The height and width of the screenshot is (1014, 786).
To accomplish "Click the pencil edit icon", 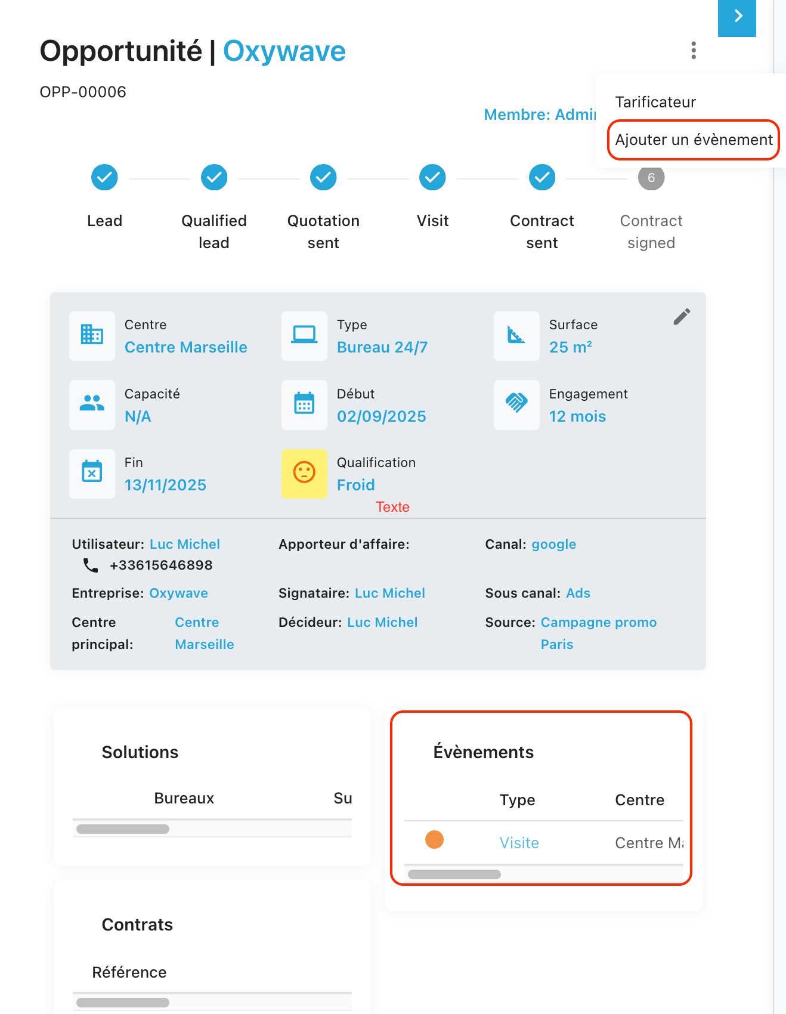I will 682,317.
